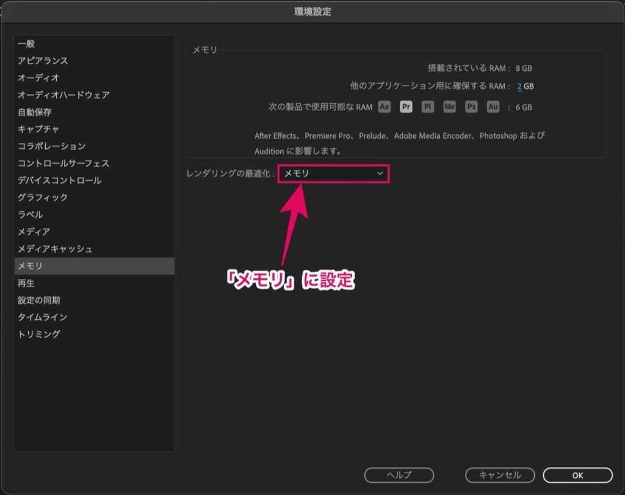625x495 pixels.
Task: Open メディアキャッシュ settings
Action: tap(95, 248)
